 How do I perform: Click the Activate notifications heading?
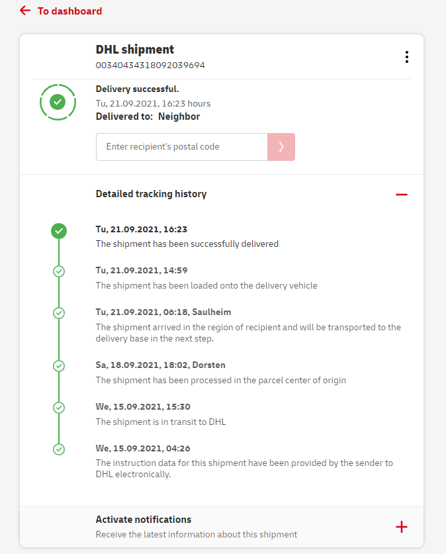[x=144, y=520]
